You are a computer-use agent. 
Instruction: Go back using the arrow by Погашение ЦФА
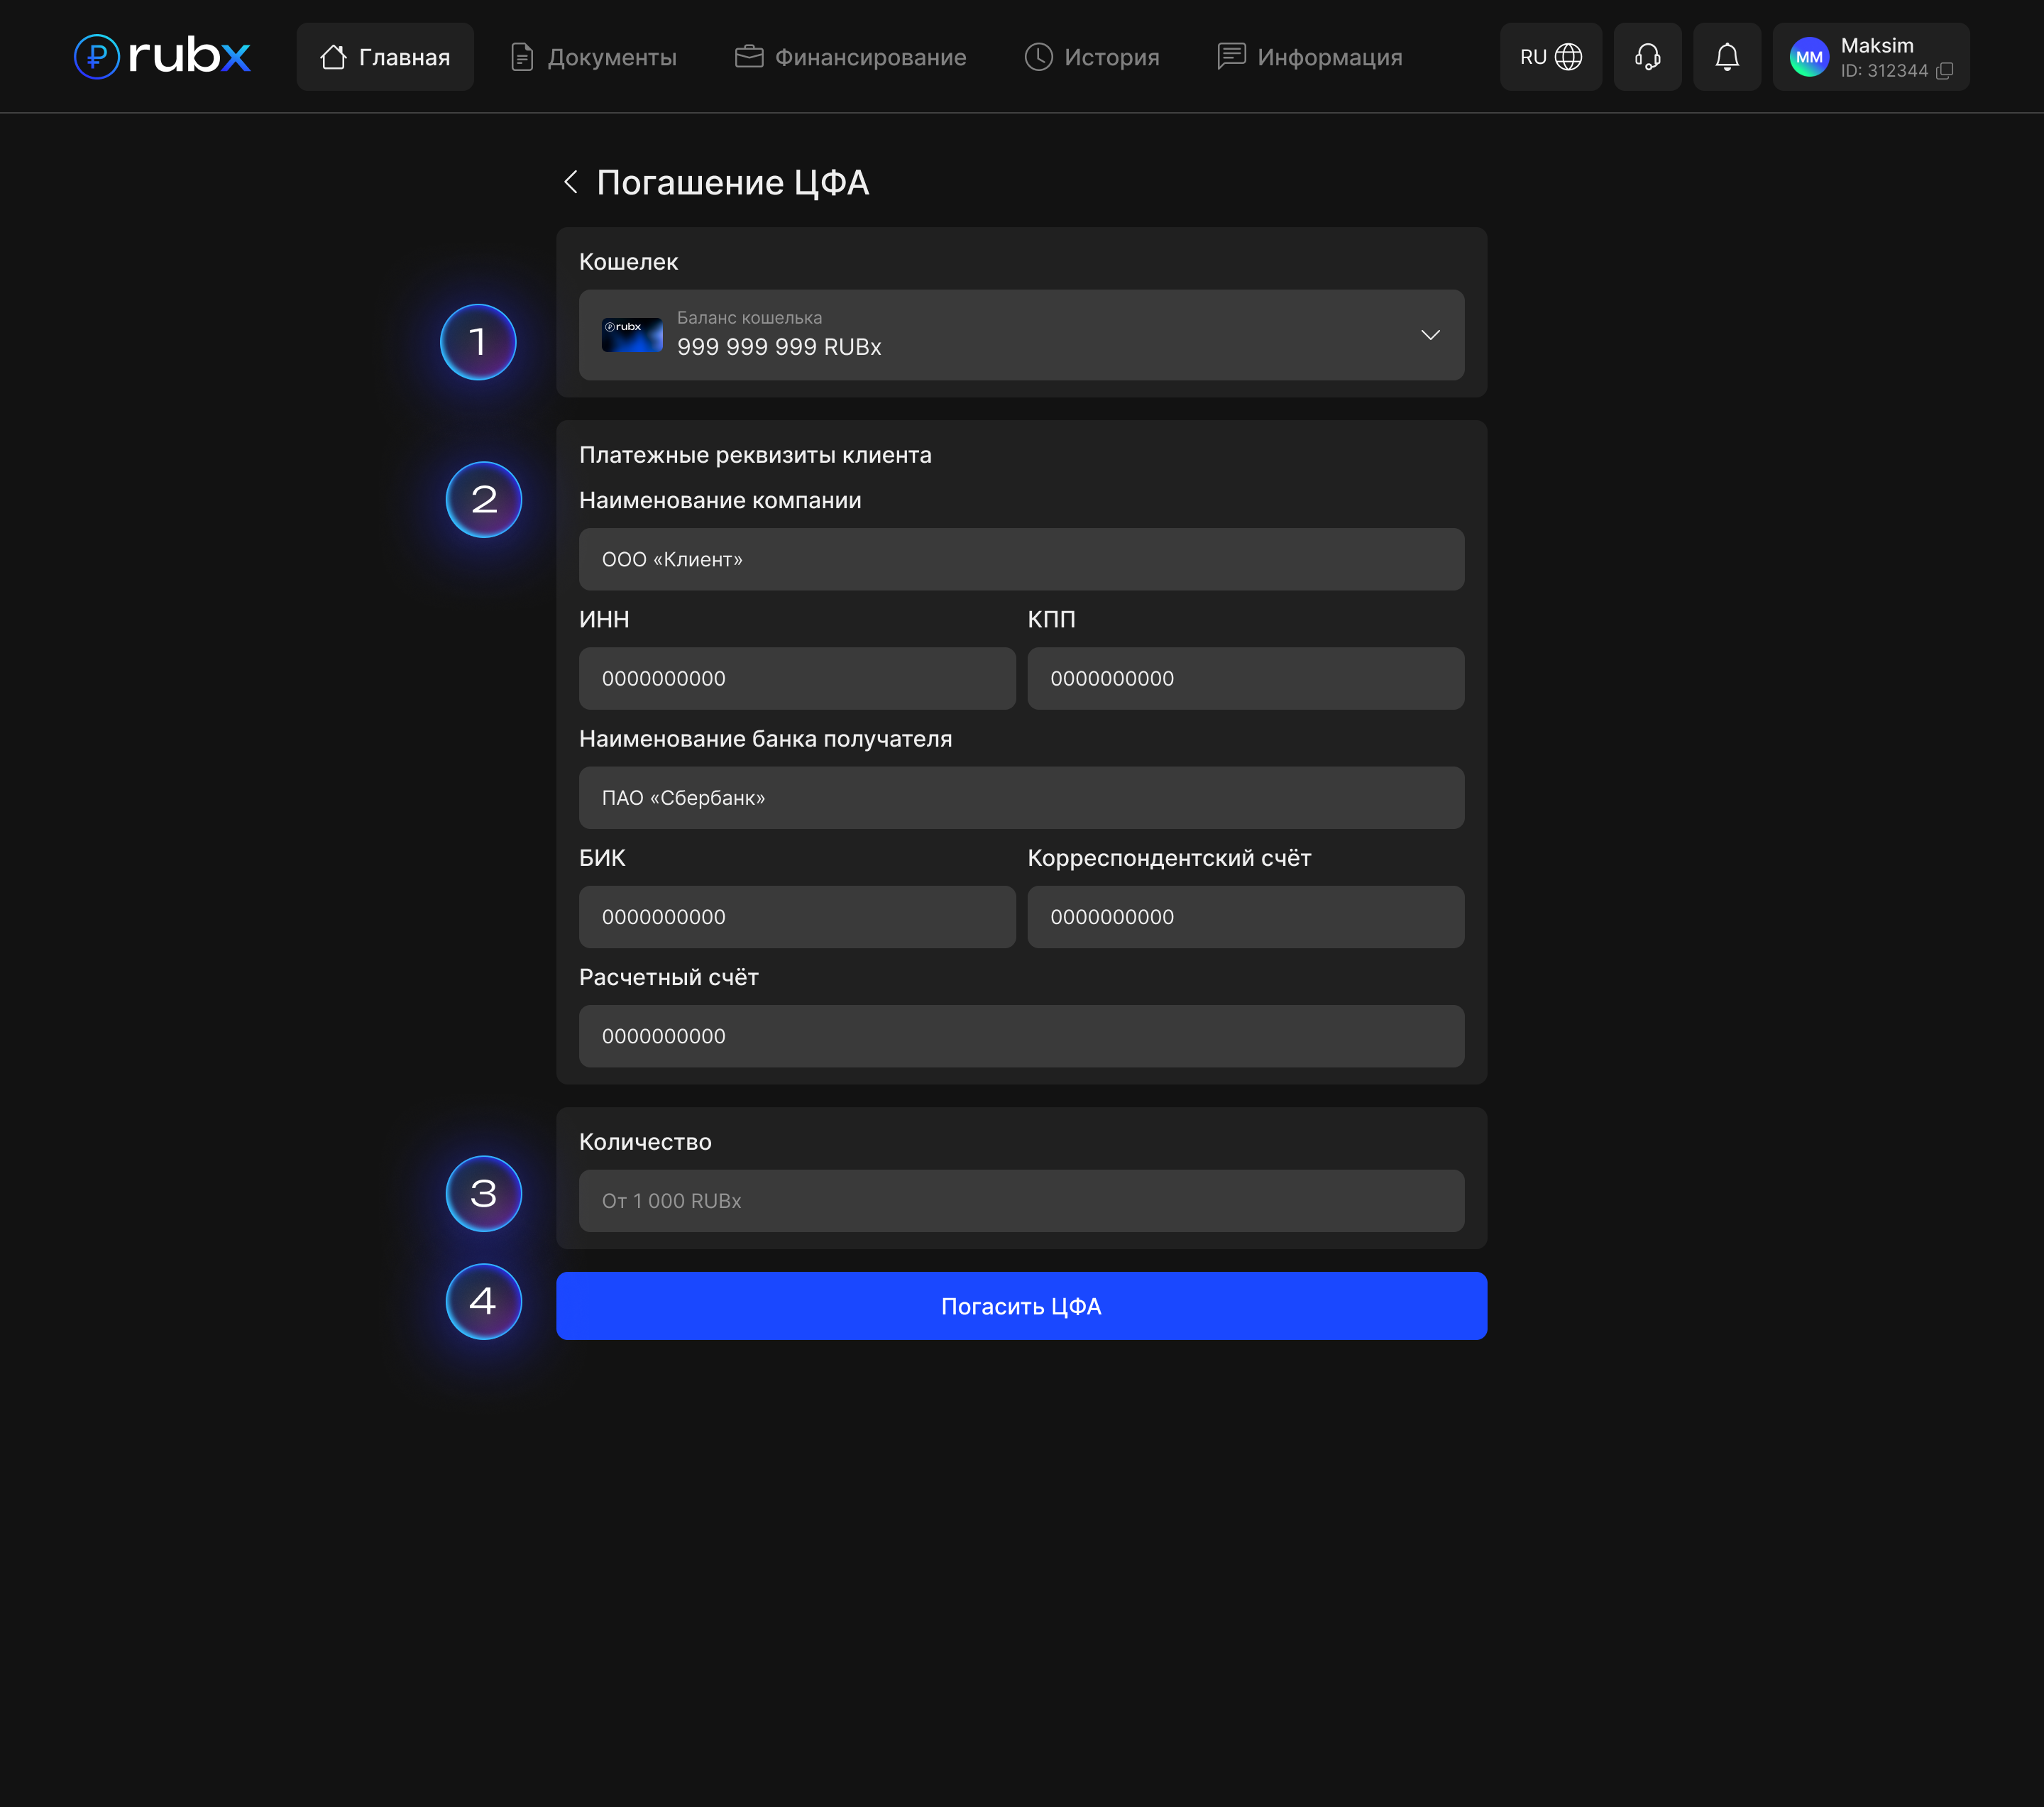tap(571, 182)
